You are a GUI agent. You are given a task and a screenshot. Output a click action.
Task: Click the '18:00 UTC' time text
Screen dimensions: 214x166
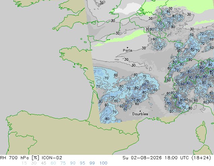tap(177, 158)
